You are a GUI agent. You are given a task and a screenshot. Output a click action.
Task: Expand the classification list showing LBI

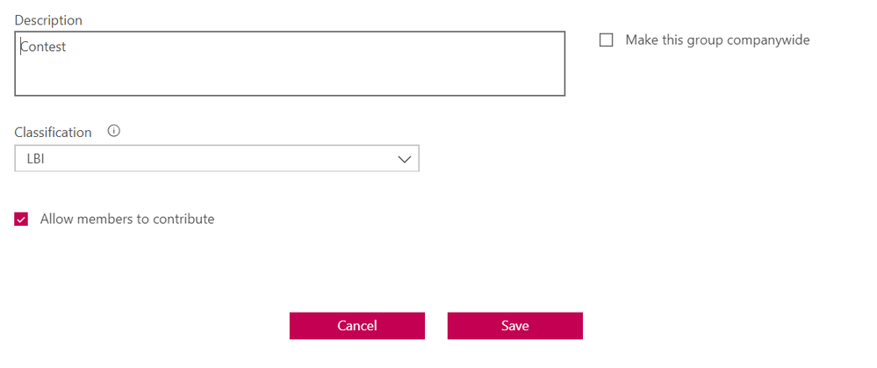click(217, 159)
